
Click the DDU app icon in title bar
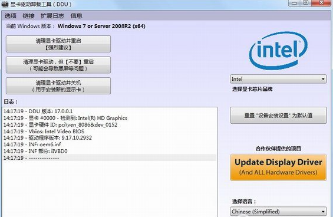point(5,4)
